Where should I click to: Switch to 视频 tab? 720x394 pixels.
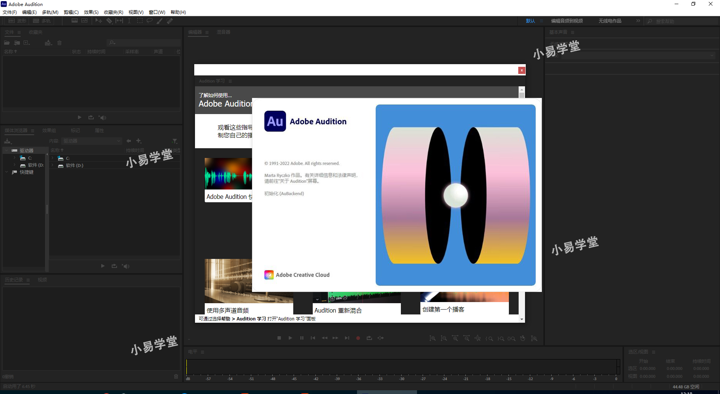click(x=42, y=280)
